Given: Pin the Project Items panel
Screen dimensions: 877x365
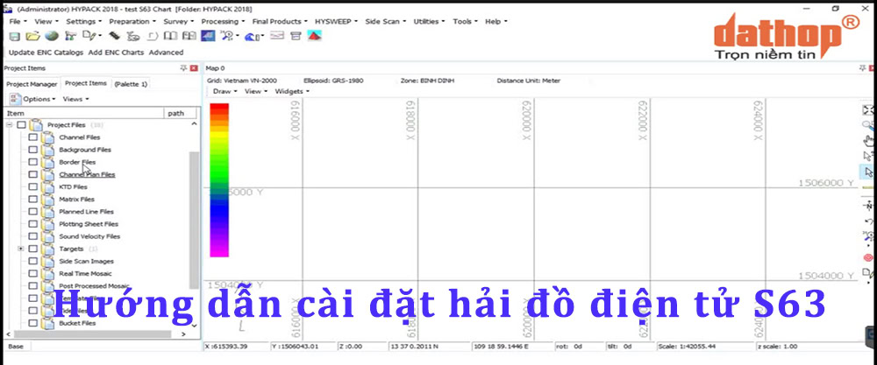Looking at the screenshot, I should coord(183,68).
